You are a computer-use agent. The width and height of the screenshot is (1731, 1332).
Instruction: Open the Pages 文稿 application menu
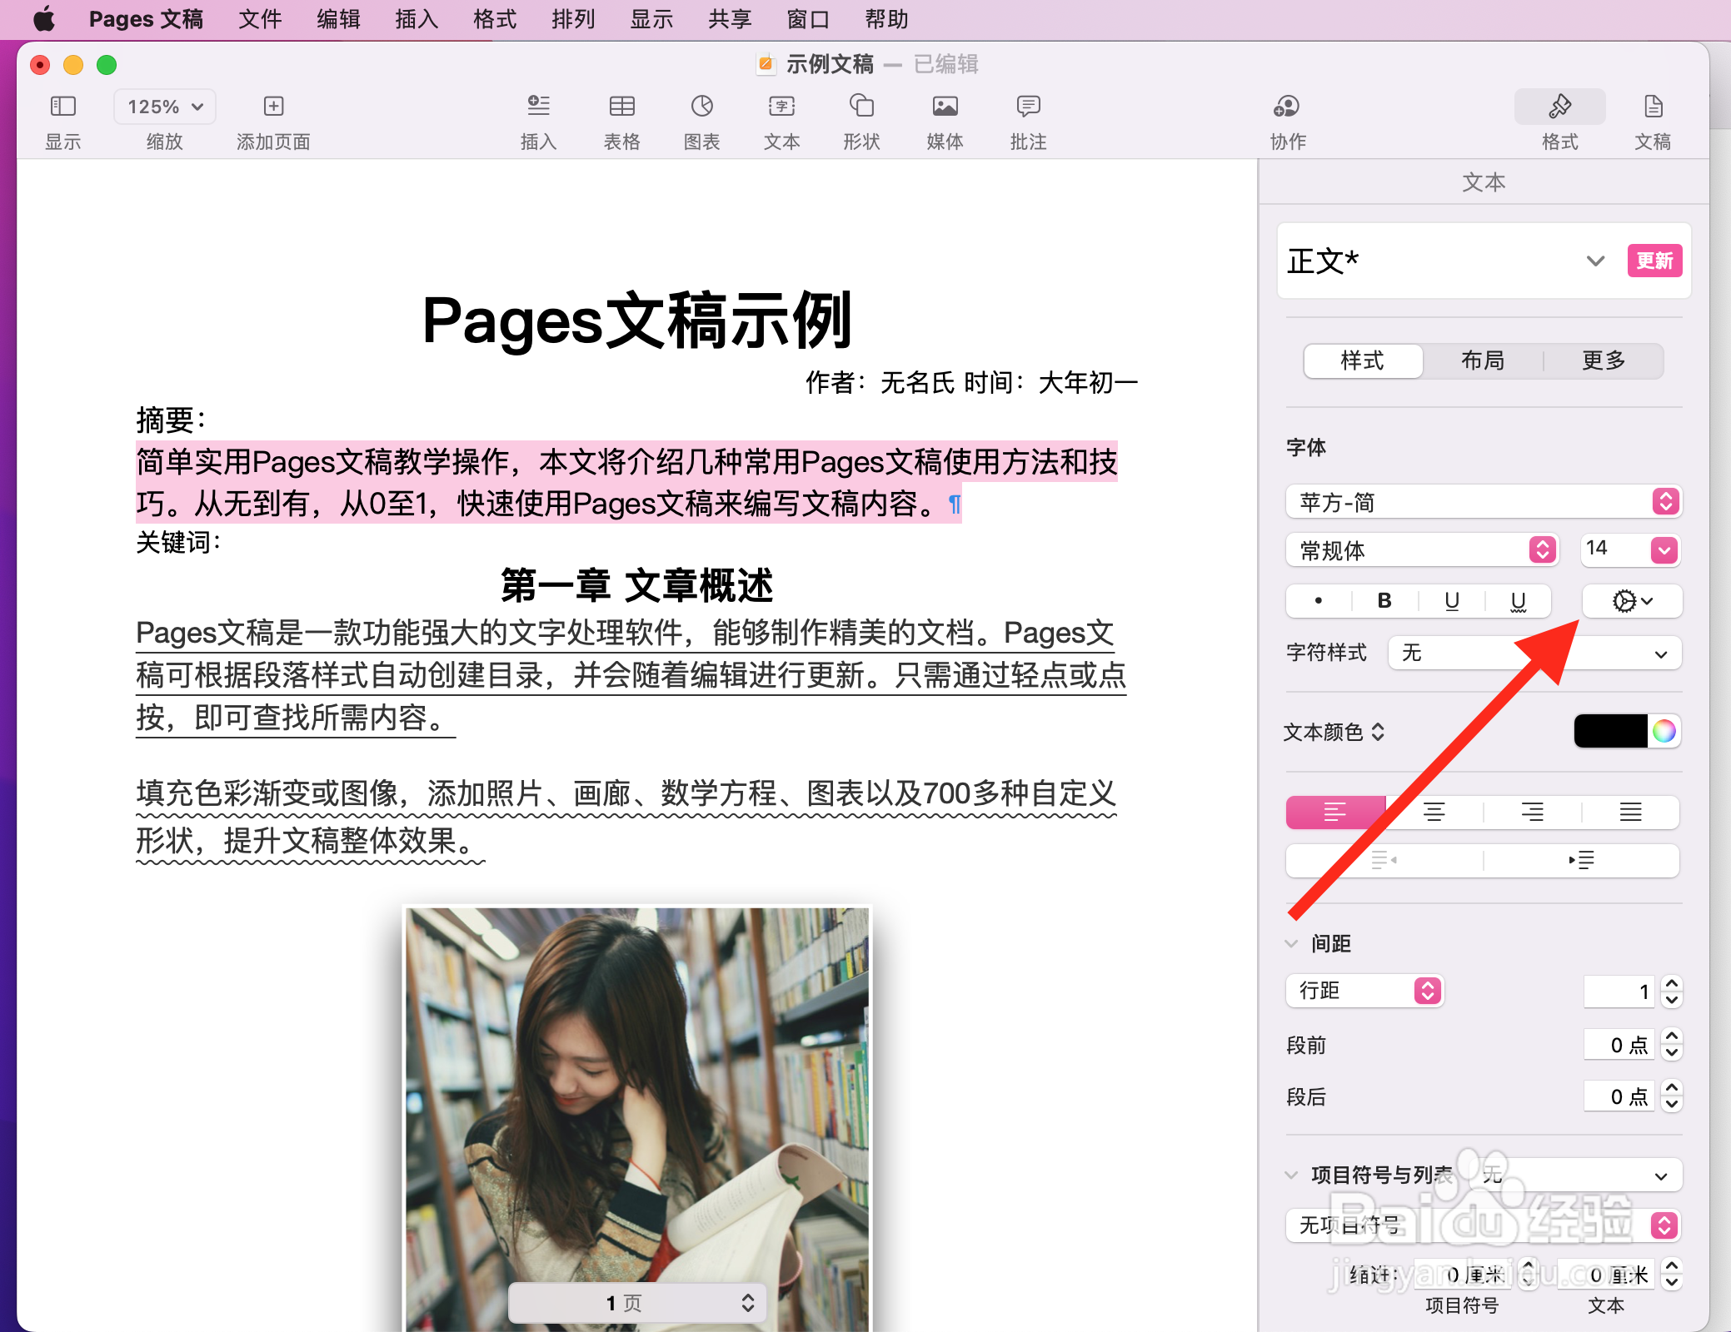tap(146, 18)
